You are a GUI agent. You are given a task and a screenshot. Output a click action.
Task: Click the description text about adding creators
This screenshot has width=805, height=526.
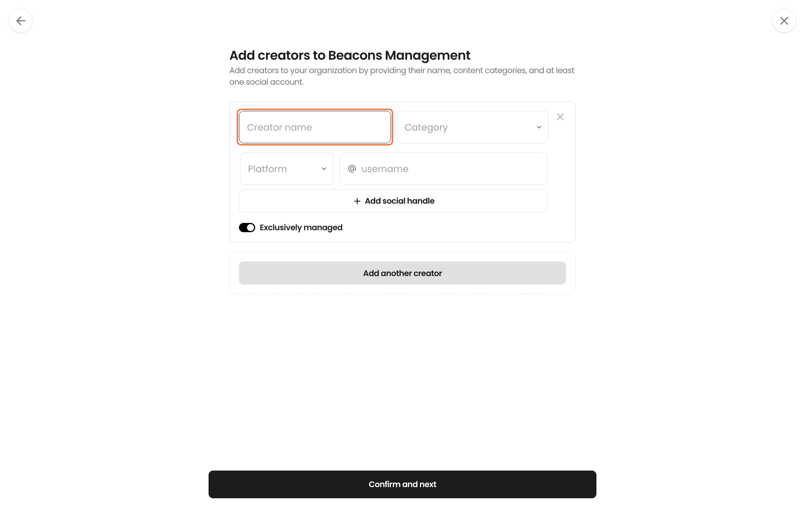(x=402, y=76)
